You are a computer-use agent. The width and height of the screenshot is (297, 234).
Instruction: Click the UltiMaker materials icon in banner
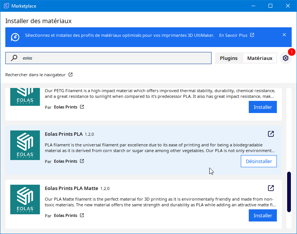pos(15,37)
